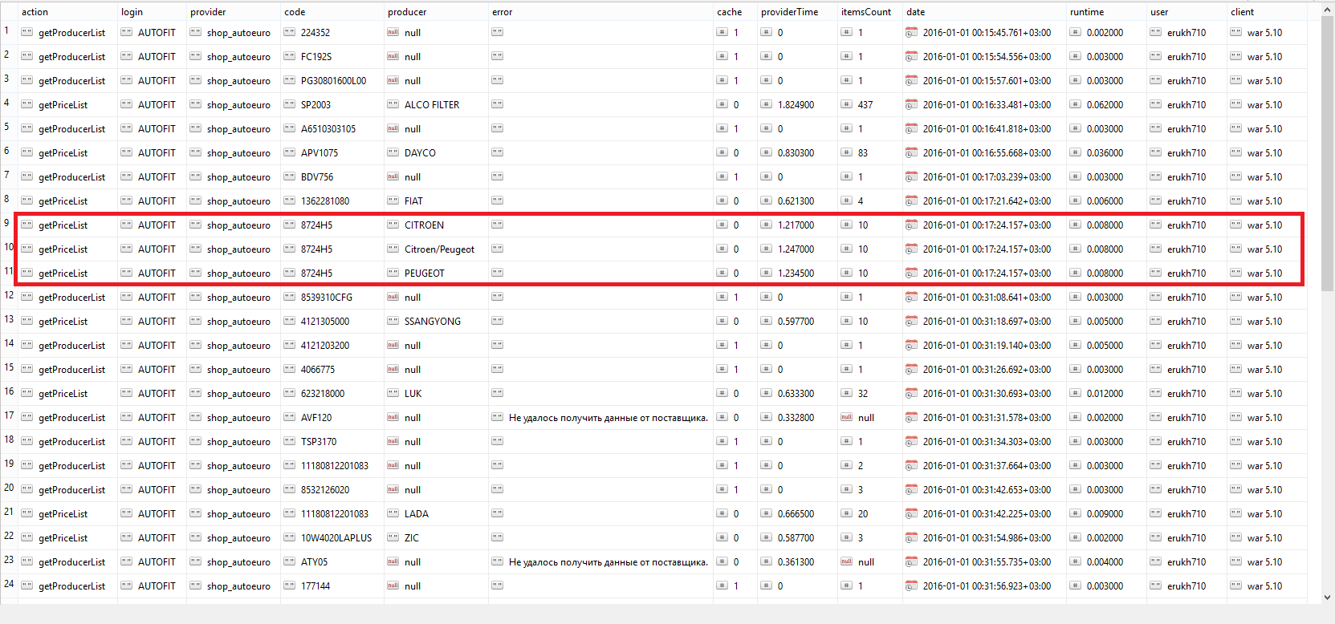The height and width of the screenshot is (624, 1335).
Task: Click the string icon before ZIC producer
Action: pos(393,538)
